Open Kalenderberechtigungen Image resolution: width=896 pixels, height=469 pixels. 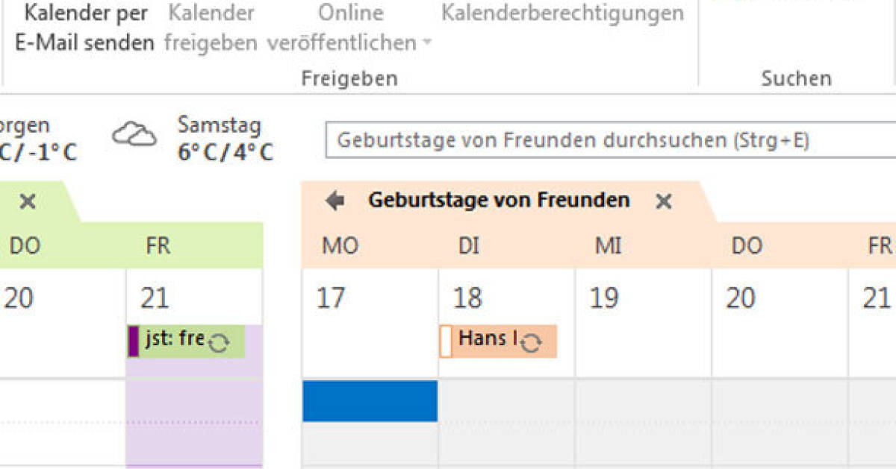point(562,13)
